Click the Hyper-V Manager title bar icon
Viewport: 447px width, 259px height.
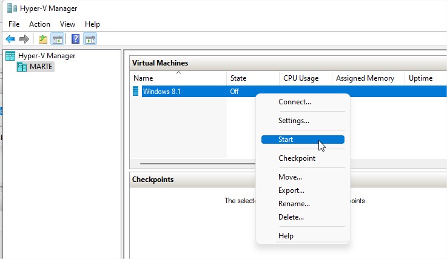tap(12, 8)
